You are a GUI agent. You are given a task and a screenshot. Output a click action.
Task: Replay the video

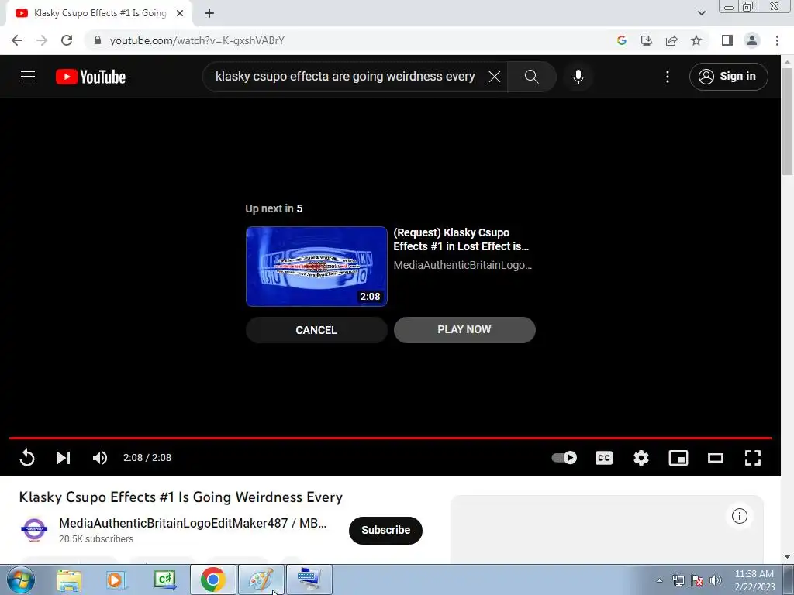(x=27, y=457)
